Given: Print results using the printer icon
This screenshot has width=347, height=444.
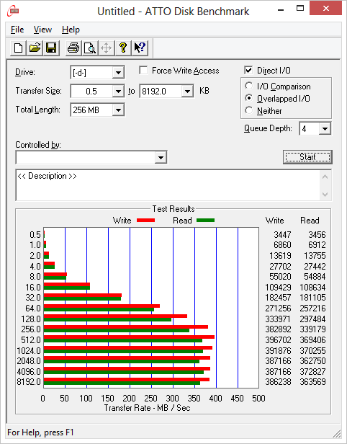Looking at the screenshot, I should point(73,48).
